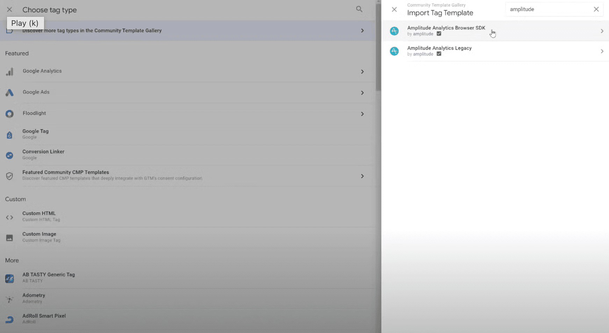Viewport: 609px width, 333px height.
Task: Open search in Choose tag type panel
Action: point(359,9)
